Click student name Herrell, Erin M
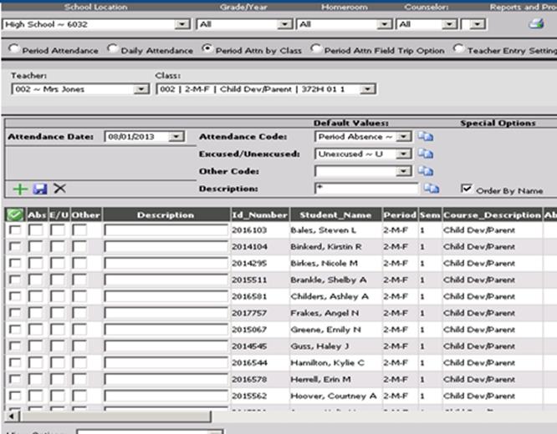Image resolution: width=557 pixels, height=434 pixels. (x=321, y=379)
